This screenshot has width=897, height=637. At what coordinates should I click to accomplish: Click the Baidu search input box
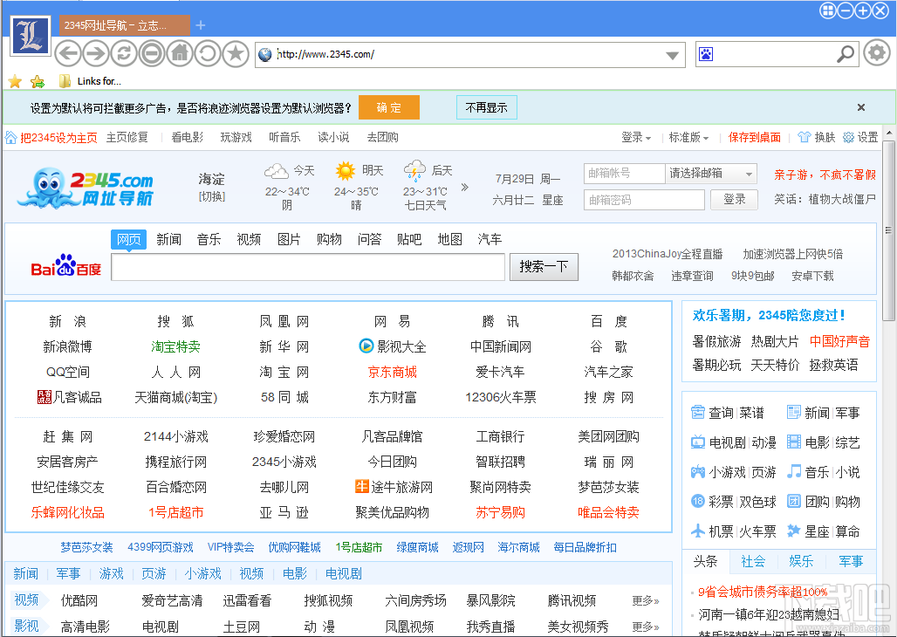pos(308,267)
